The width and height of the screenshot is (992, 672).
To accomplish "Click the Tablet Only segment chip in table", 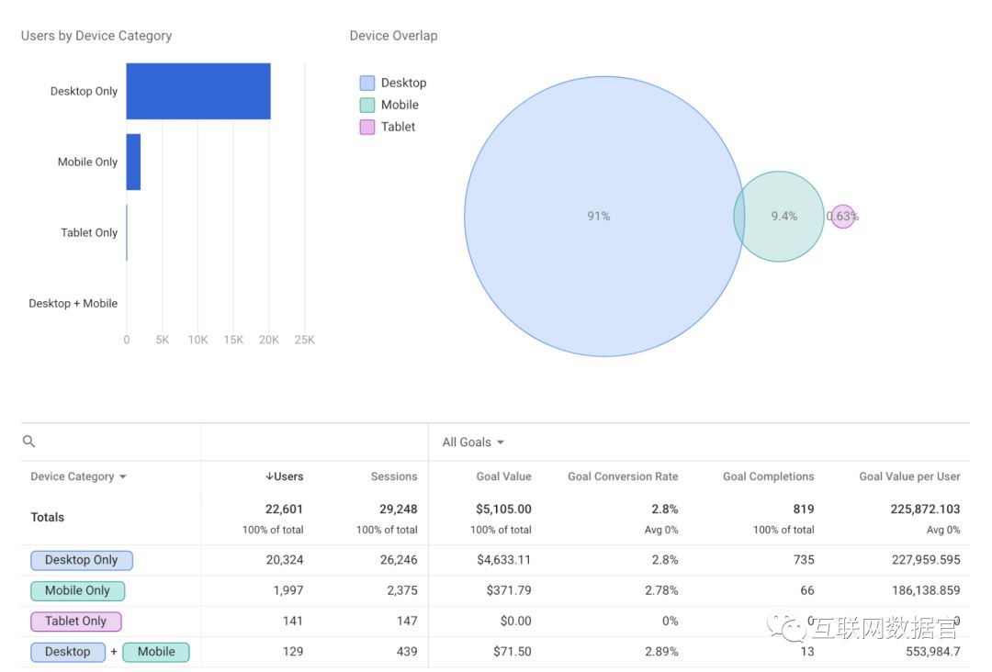I will (76, 622).
